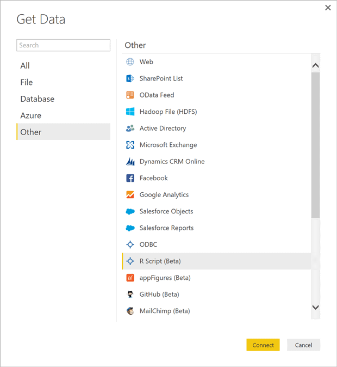
Task: Click the Salesforce Reports cloud icon
Action: tap(130, 228)
